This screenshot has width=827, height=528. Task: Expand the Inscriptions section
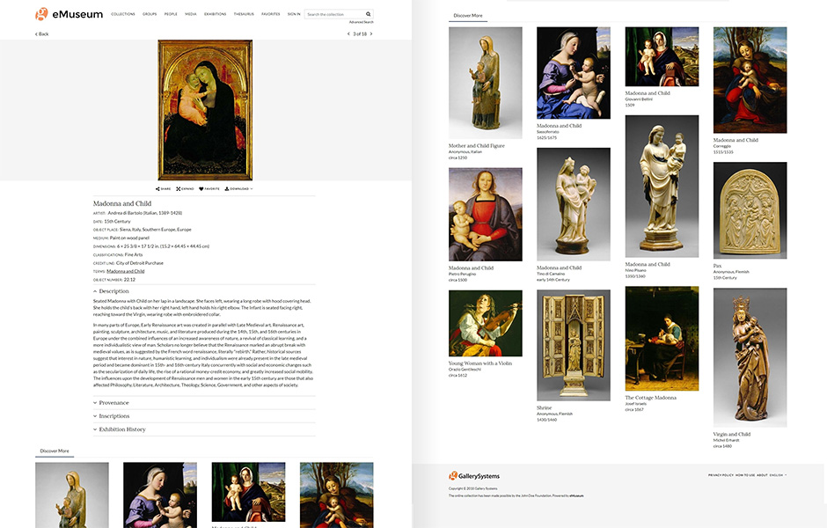111,415
